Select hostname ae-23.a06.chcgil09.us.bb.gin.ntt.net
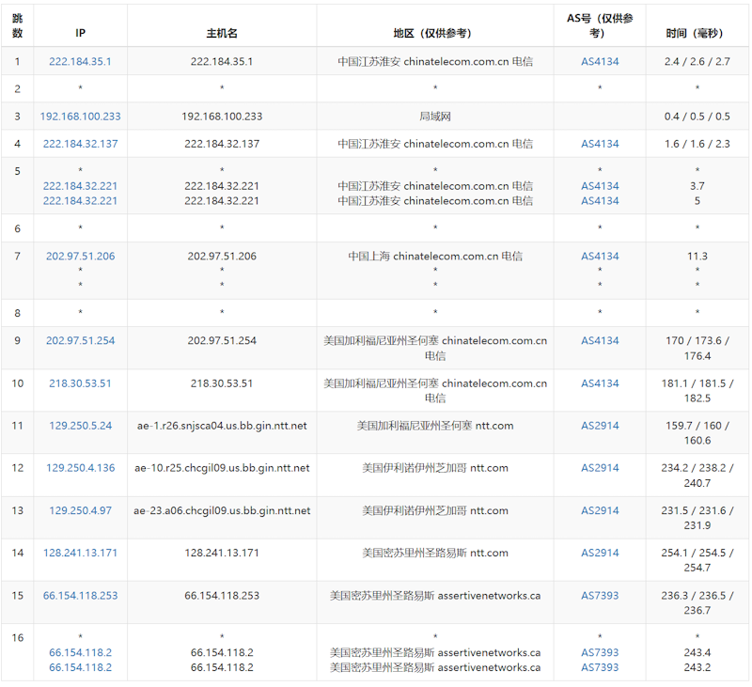 [x=222, y=510]
